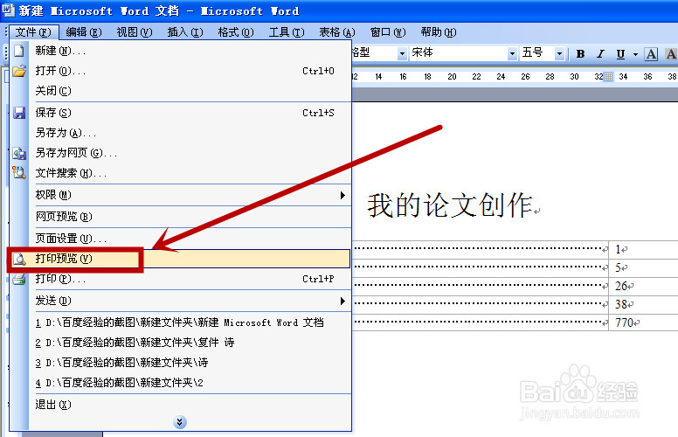Toggle Italic formatting button
This screenshot has width=678, height=437.
point(600,54)
